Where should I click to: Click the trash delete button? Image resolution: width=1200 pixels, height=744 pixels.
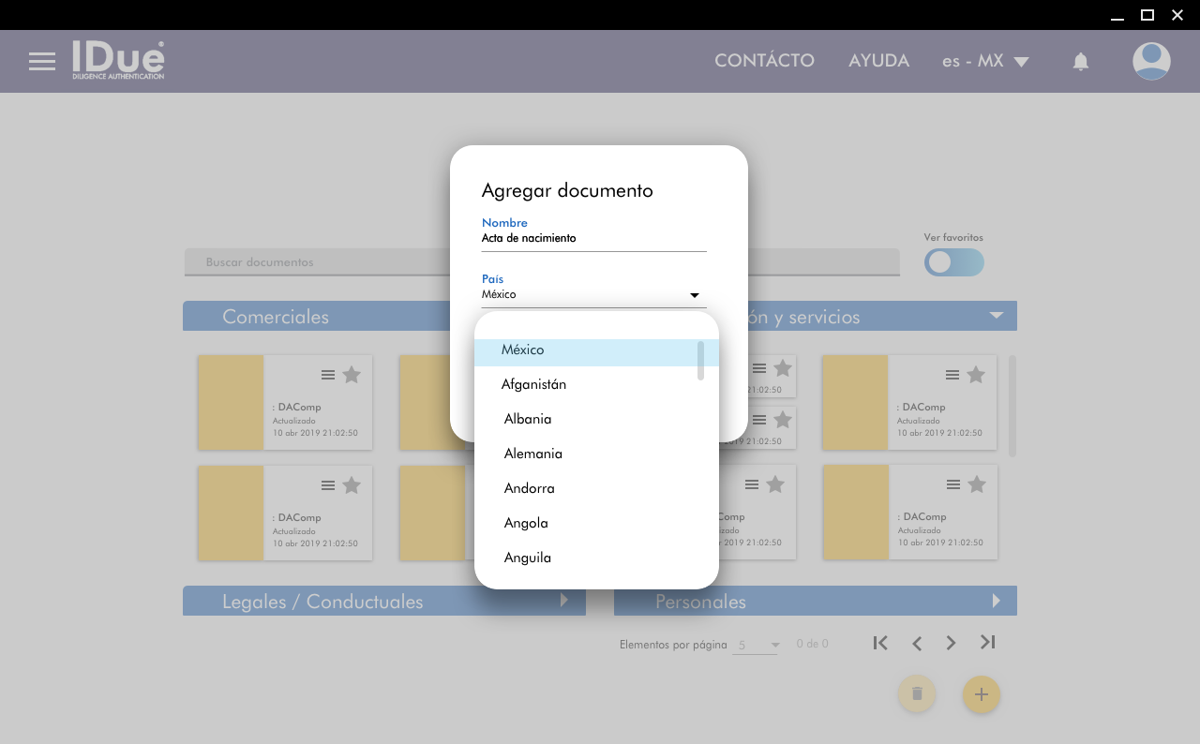(x=917, y=694)
